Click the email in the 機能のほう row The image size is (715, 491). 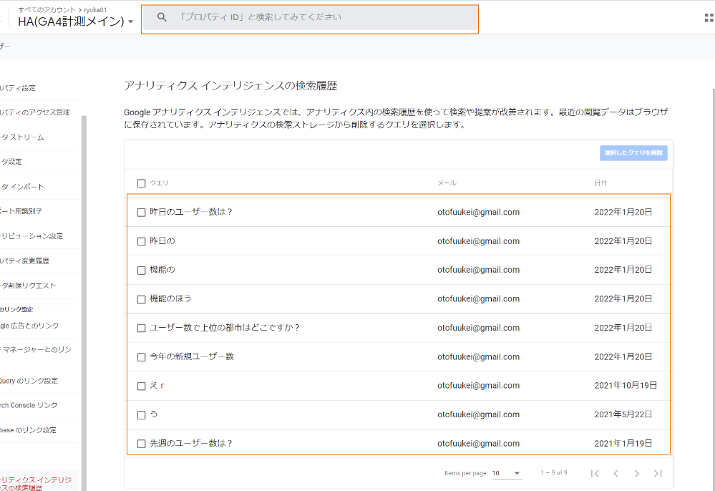coord(478,298)
